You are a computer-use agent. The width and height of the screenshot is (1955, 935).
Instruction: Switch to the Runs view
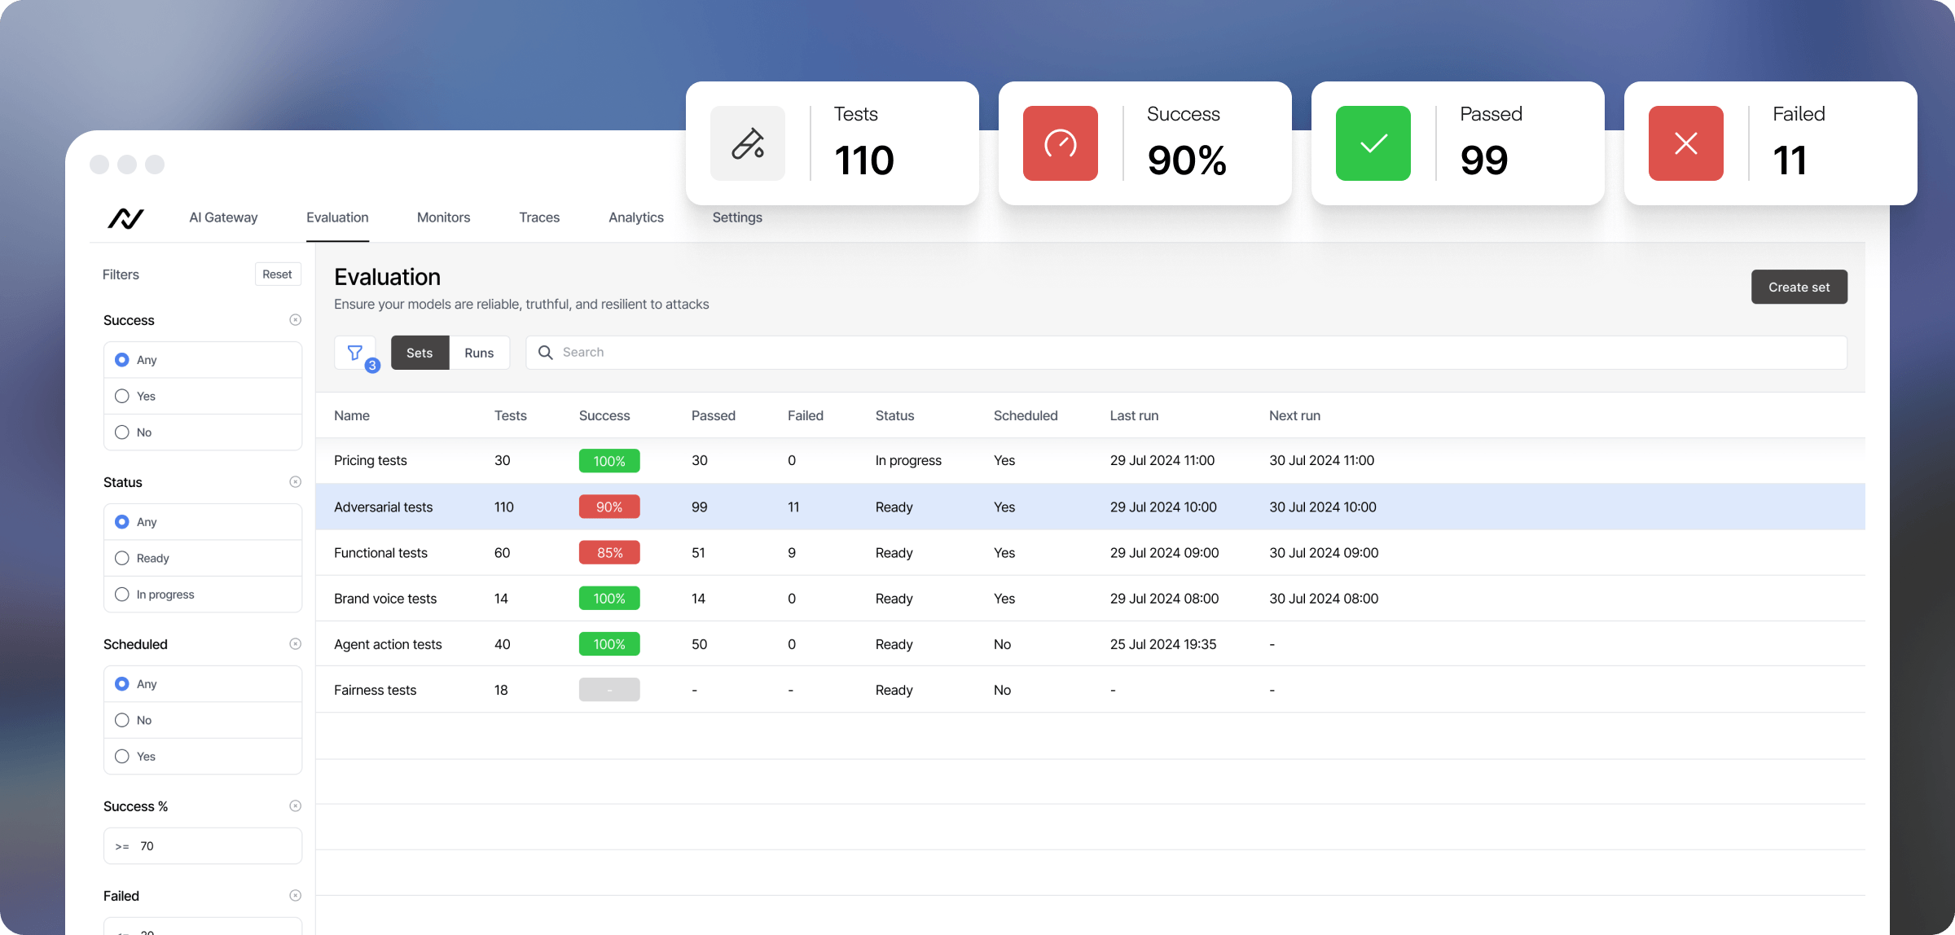click(479, 353)
